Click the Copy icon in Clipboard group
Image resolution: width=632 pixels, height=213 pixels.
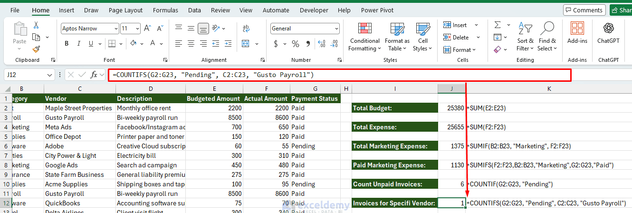pyautogui.click(x=37, y=37)
